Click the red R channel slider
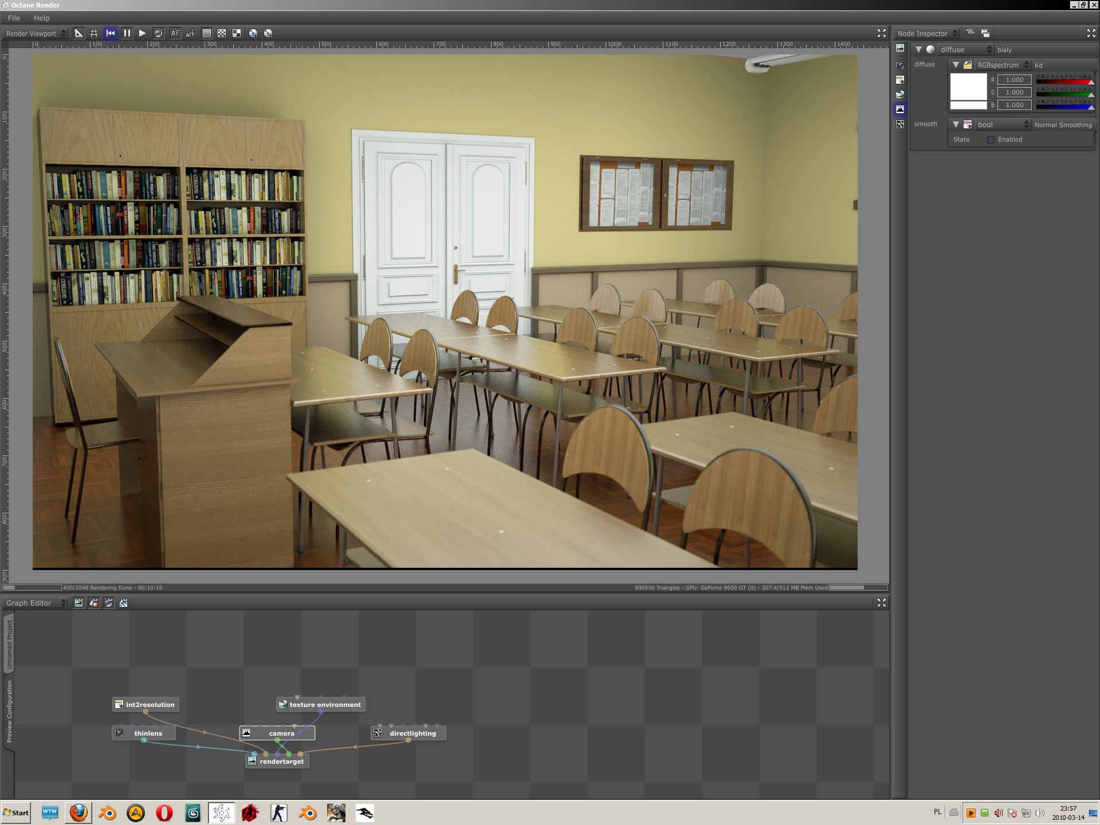1100x825 pixels. (1064, 80)
